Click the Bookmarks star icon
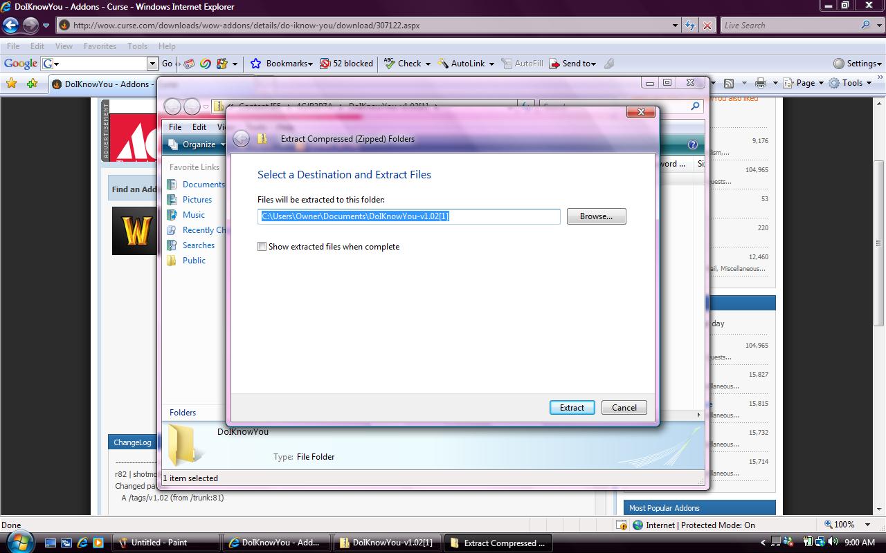The width and height of the screenshot is (886, 553). pos(255,63)
